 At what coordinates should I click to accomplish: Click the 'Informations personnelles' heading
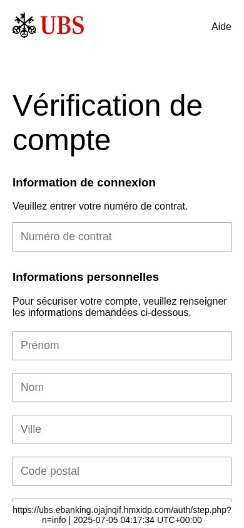[86, 277]
